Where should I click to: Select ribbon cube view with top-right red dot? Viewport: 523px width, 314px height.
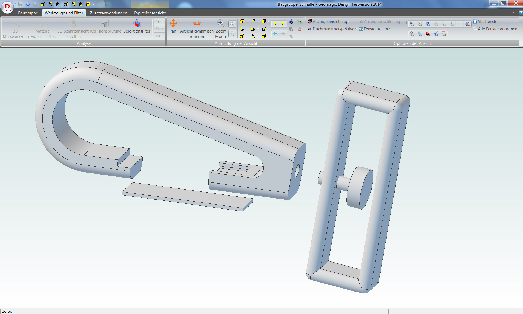[264, 21]
